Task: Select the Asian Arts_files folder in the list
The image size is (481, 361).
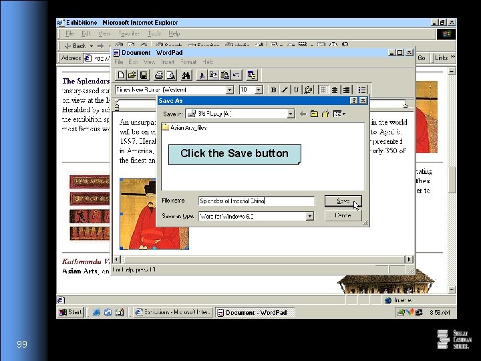Action: tap(184, 128)
